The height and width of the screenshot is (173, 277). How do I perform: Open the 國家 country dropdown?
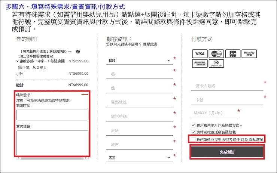coord(140,157)
